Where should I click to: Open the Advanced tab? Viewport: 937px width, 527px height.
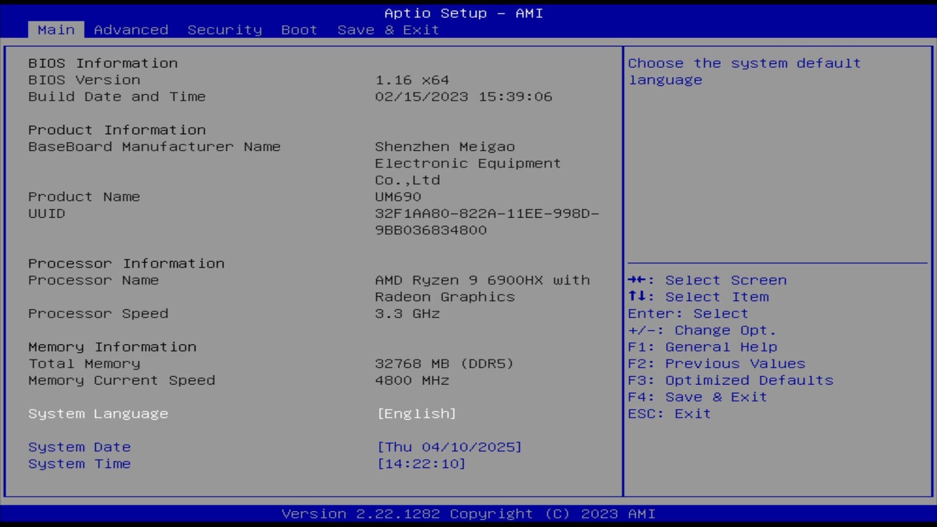131,30
